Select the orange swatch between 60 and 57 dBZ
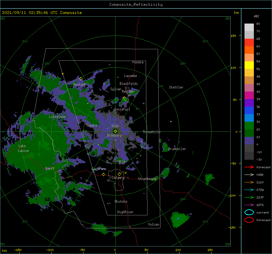 pos(249,50)
